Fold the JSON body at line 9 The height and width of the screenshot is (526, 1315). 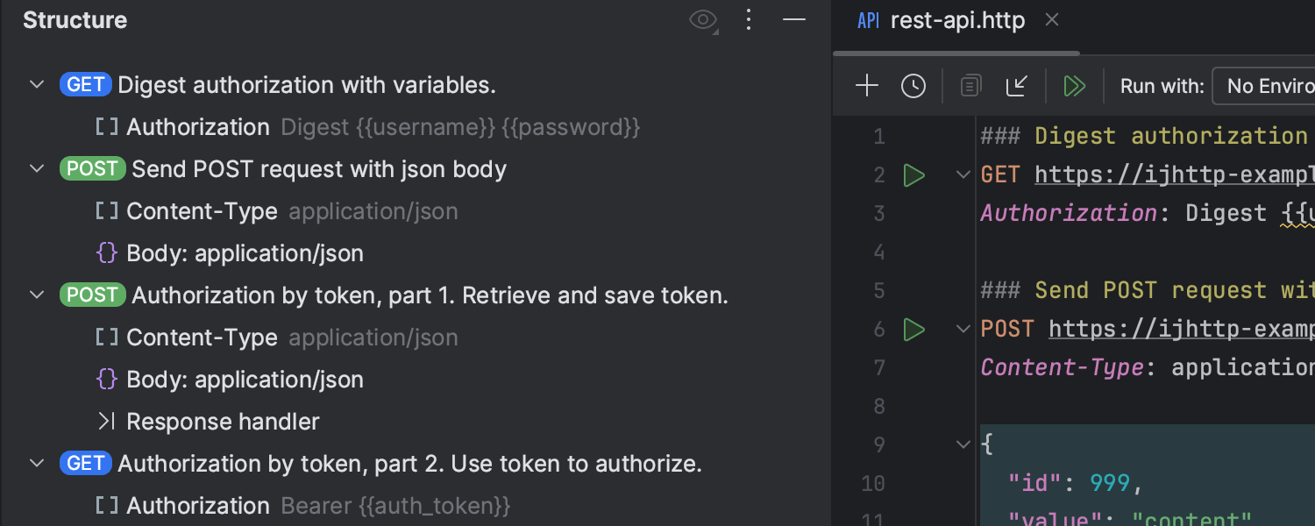[963, 445]
